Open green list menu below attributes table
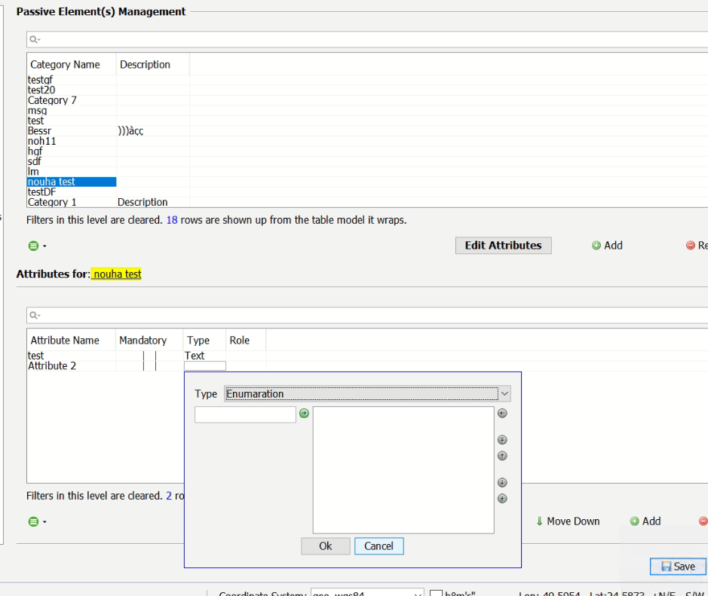Viewport: 708px width, 596px height. [38, 521]
